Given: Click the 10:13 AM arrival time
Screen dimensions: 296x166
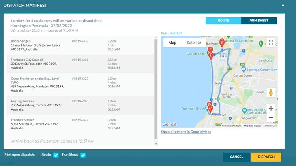Looking at the screenshot, I should click(114, 68).
